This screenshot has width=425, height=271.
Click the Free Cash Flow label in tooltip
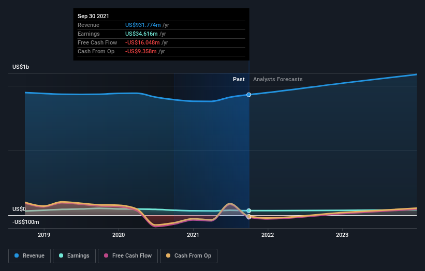pos(97,42)
